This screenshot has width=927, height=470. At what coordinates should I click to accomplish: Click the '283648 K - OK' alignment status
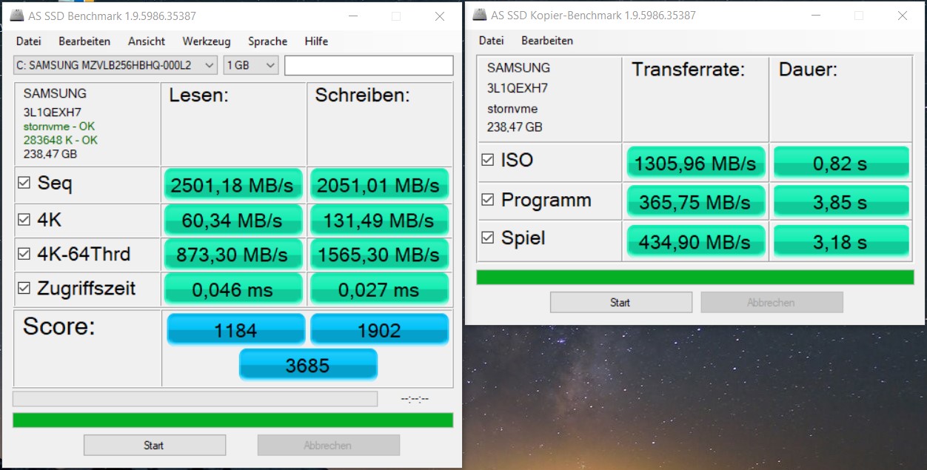[61, 140]
